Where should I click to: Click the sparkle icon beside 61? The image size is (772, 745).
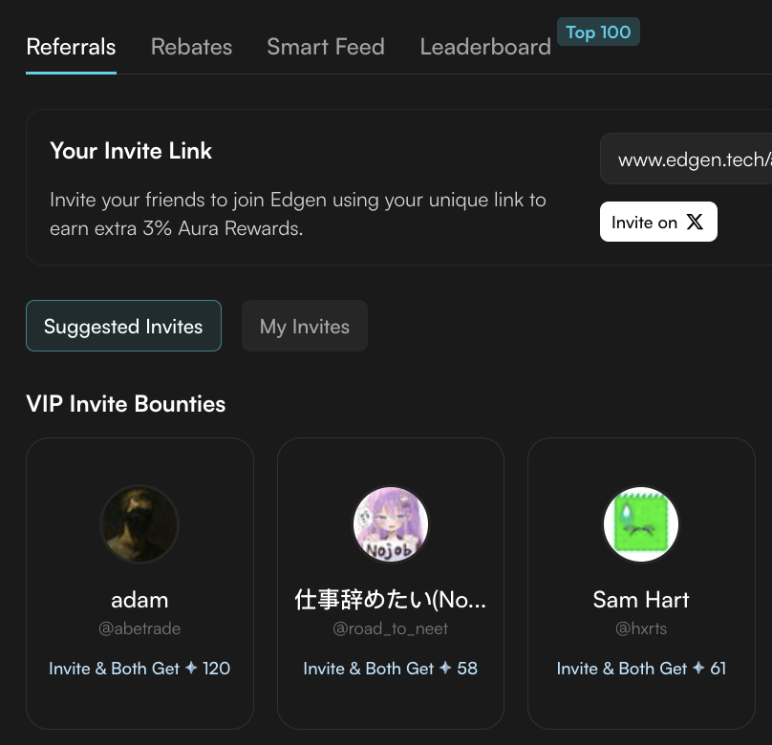698,669
